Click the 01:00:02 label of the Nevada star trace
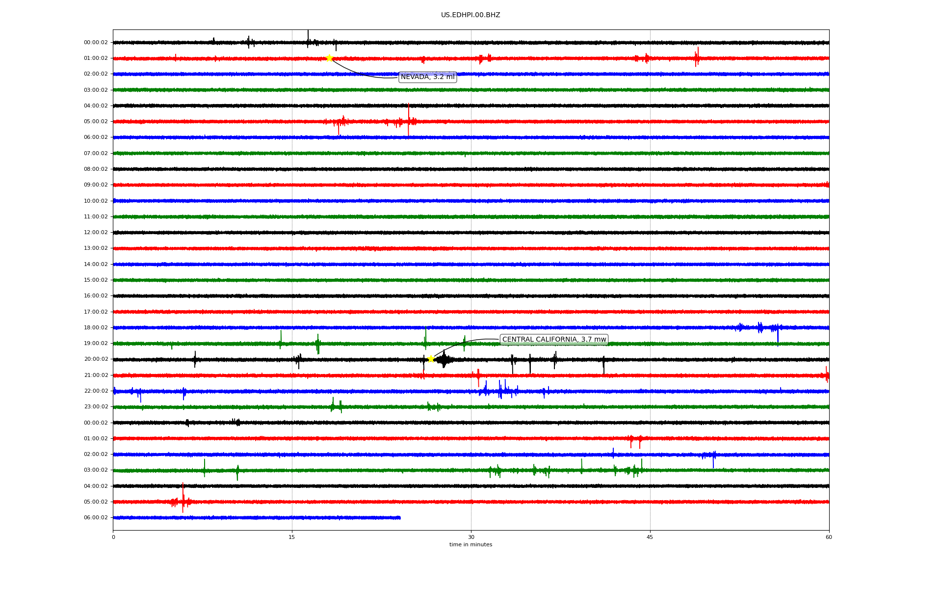 96,58
